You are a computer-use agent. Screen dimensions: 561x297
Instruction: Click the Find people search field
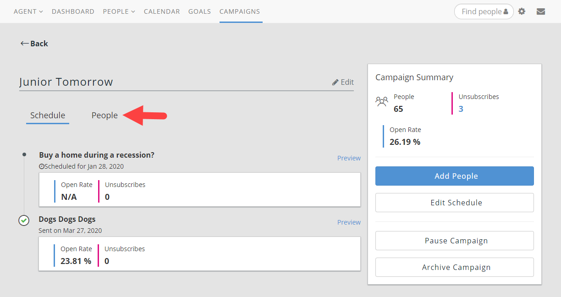click(481, 11)
